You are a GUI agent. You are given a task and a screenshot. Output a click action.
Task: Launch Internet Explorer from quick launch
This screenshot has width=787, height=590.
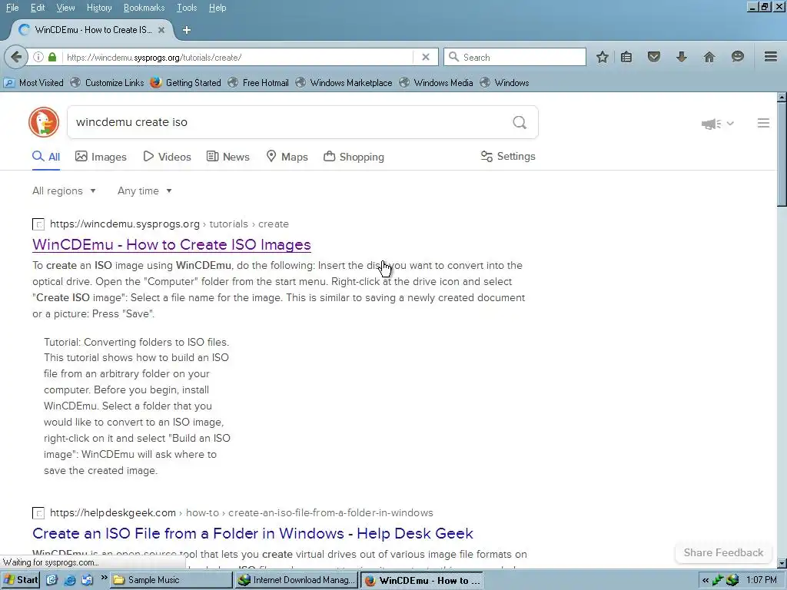coord(70,580)
